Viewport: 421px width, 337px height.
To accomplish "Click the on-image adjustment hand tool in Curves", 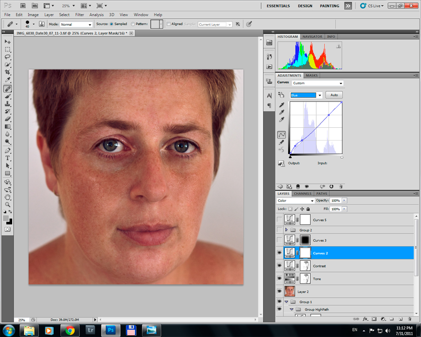I will (282, 95).
